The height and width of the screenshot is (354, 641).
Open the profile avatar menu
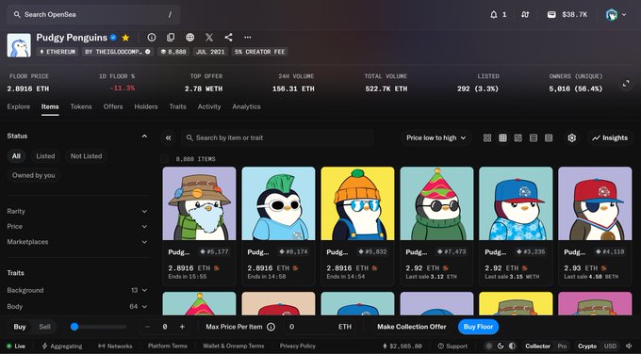point(616,15)
